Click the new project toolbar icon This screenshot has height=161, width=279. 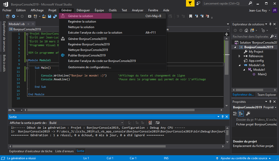pyautogui.click(x=35, y=16)
